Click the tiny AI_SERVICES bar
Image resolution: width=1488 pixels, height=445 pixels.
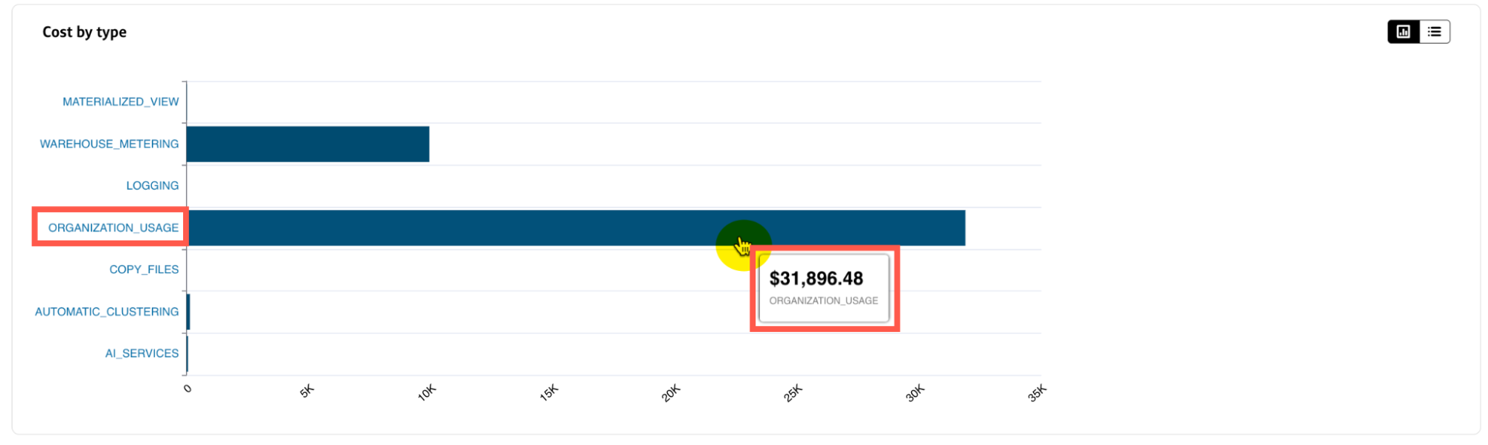187,353
